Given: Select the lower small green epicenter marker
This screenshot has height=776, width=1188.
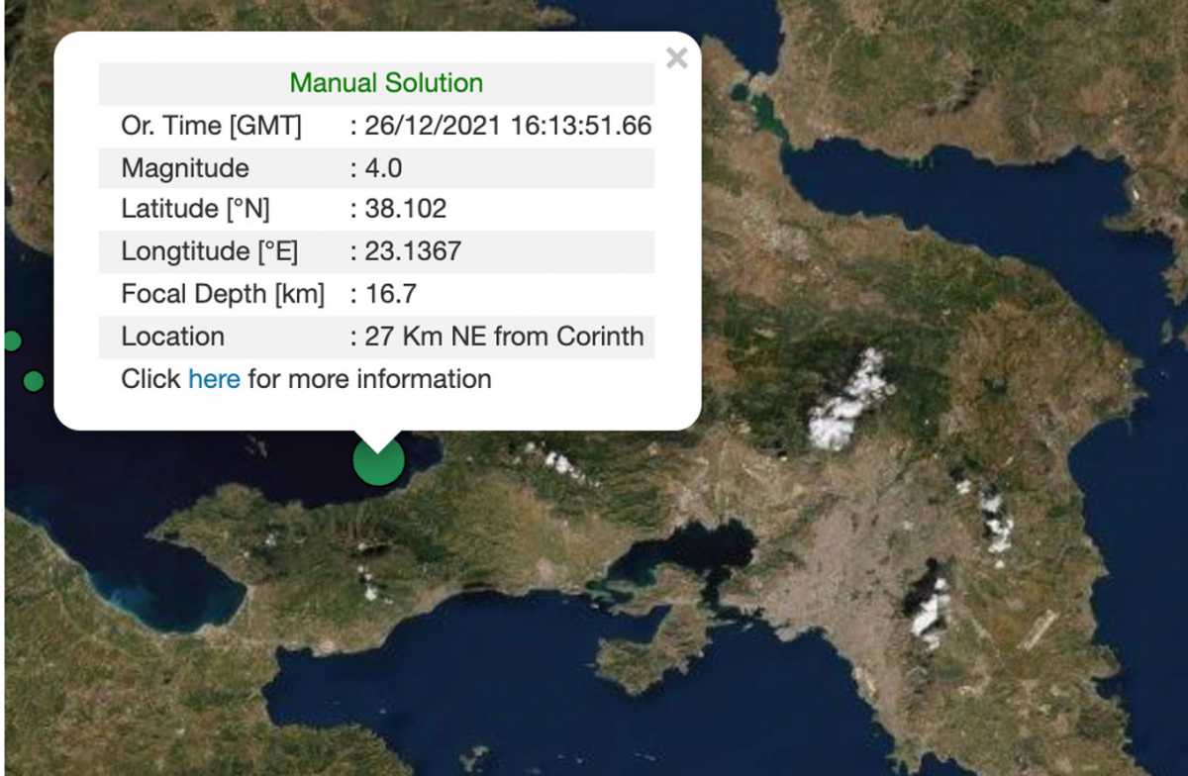Looking at the screenshot, I should 34,381.
